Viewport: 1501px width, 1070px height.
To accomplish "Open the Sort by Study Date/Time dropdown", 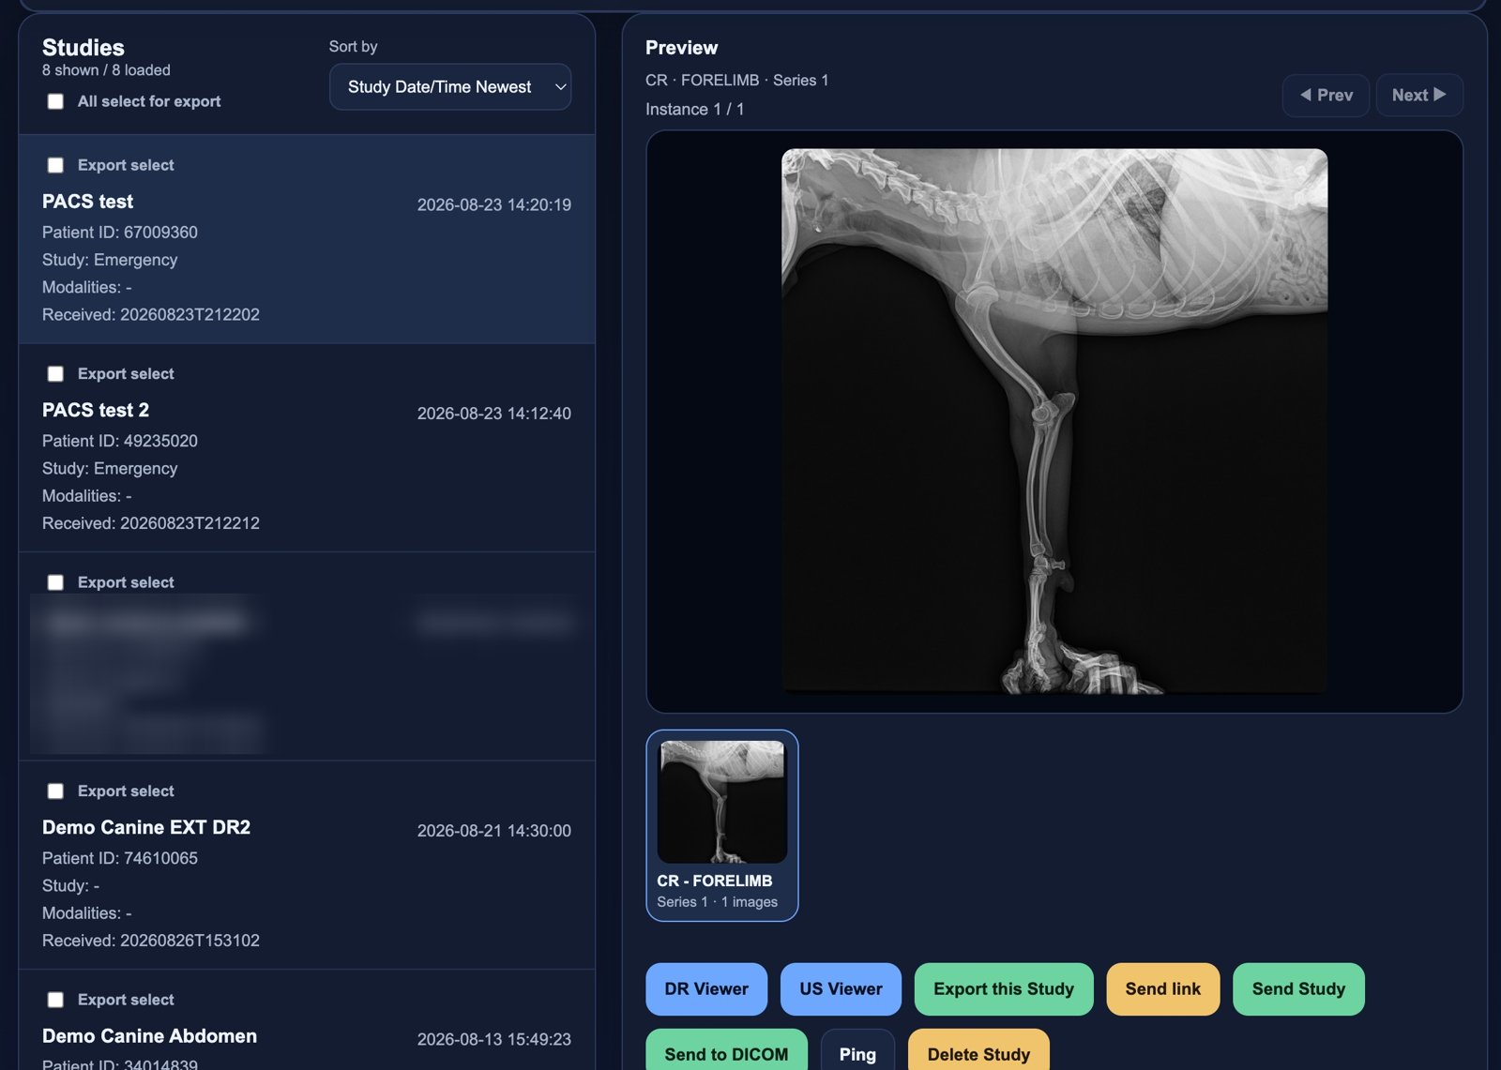I will click(x=450, y=87).
